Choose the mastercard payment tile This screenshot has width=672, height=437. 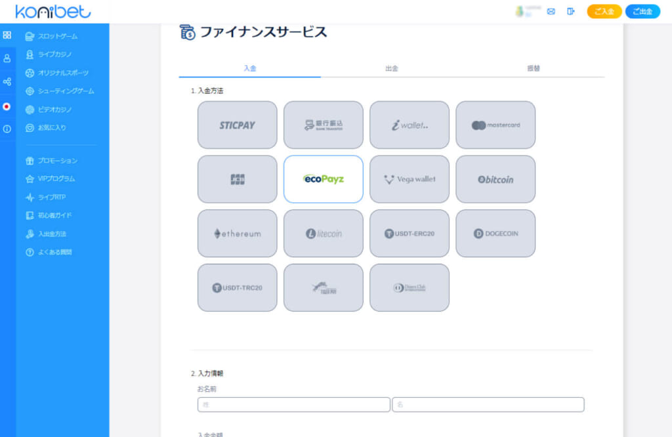496,125
